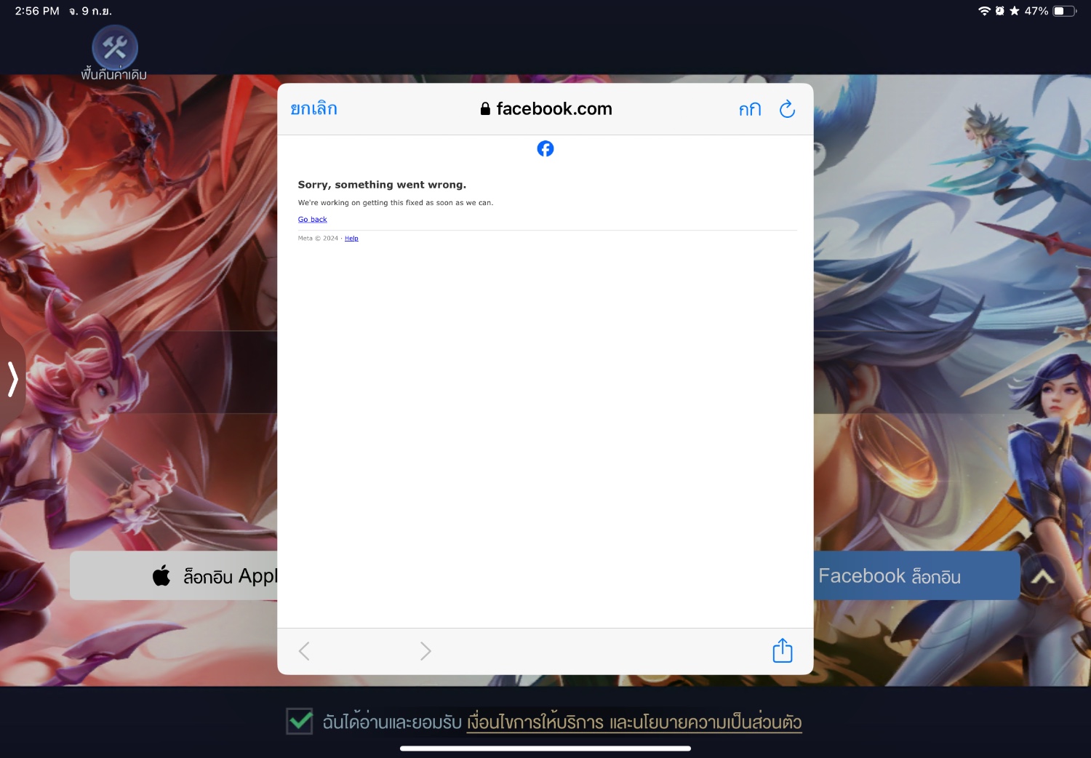This screenshot has height=758, width=1091.
Task: Open the share sheet icon
Action: tap(783, 650)
